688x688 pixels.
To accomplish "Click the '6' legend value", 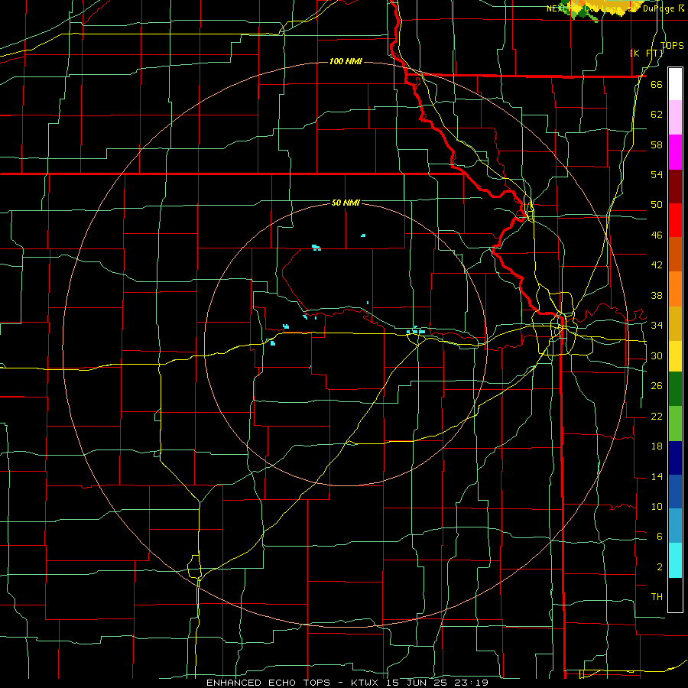I will [x=659, y=537].
